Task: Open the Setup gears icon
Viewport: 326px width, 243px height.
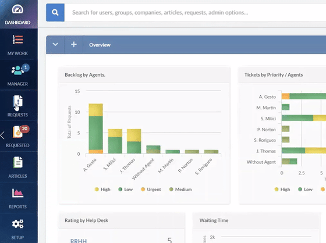Action: click(x=17, y=224)
